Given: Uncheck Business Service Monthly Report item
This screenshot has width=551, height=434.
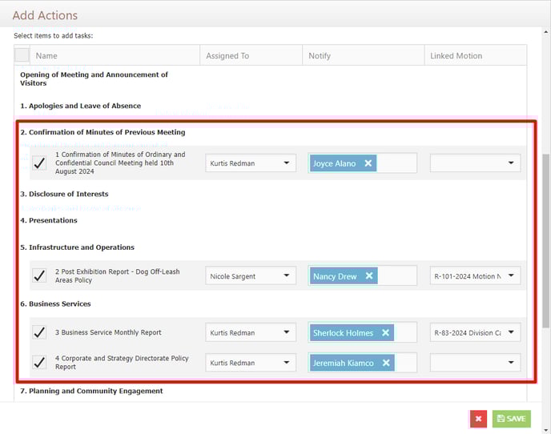Looking at the screenshot, I should 39,332.
